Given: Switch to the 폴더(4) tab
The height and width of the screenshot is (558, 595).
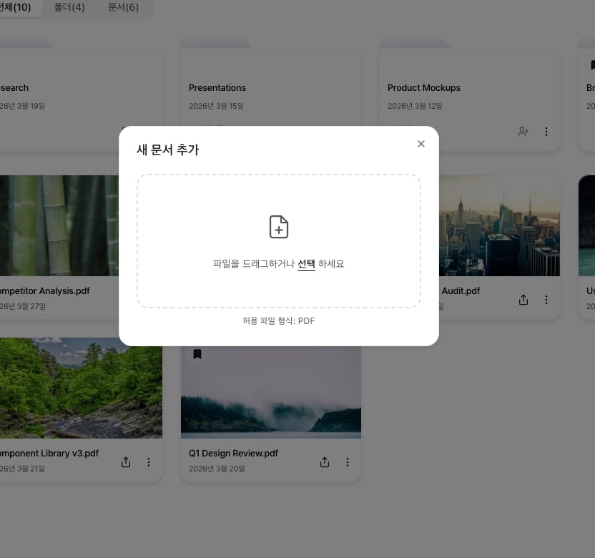Looking at the screenshot, I should coord(69,7).
